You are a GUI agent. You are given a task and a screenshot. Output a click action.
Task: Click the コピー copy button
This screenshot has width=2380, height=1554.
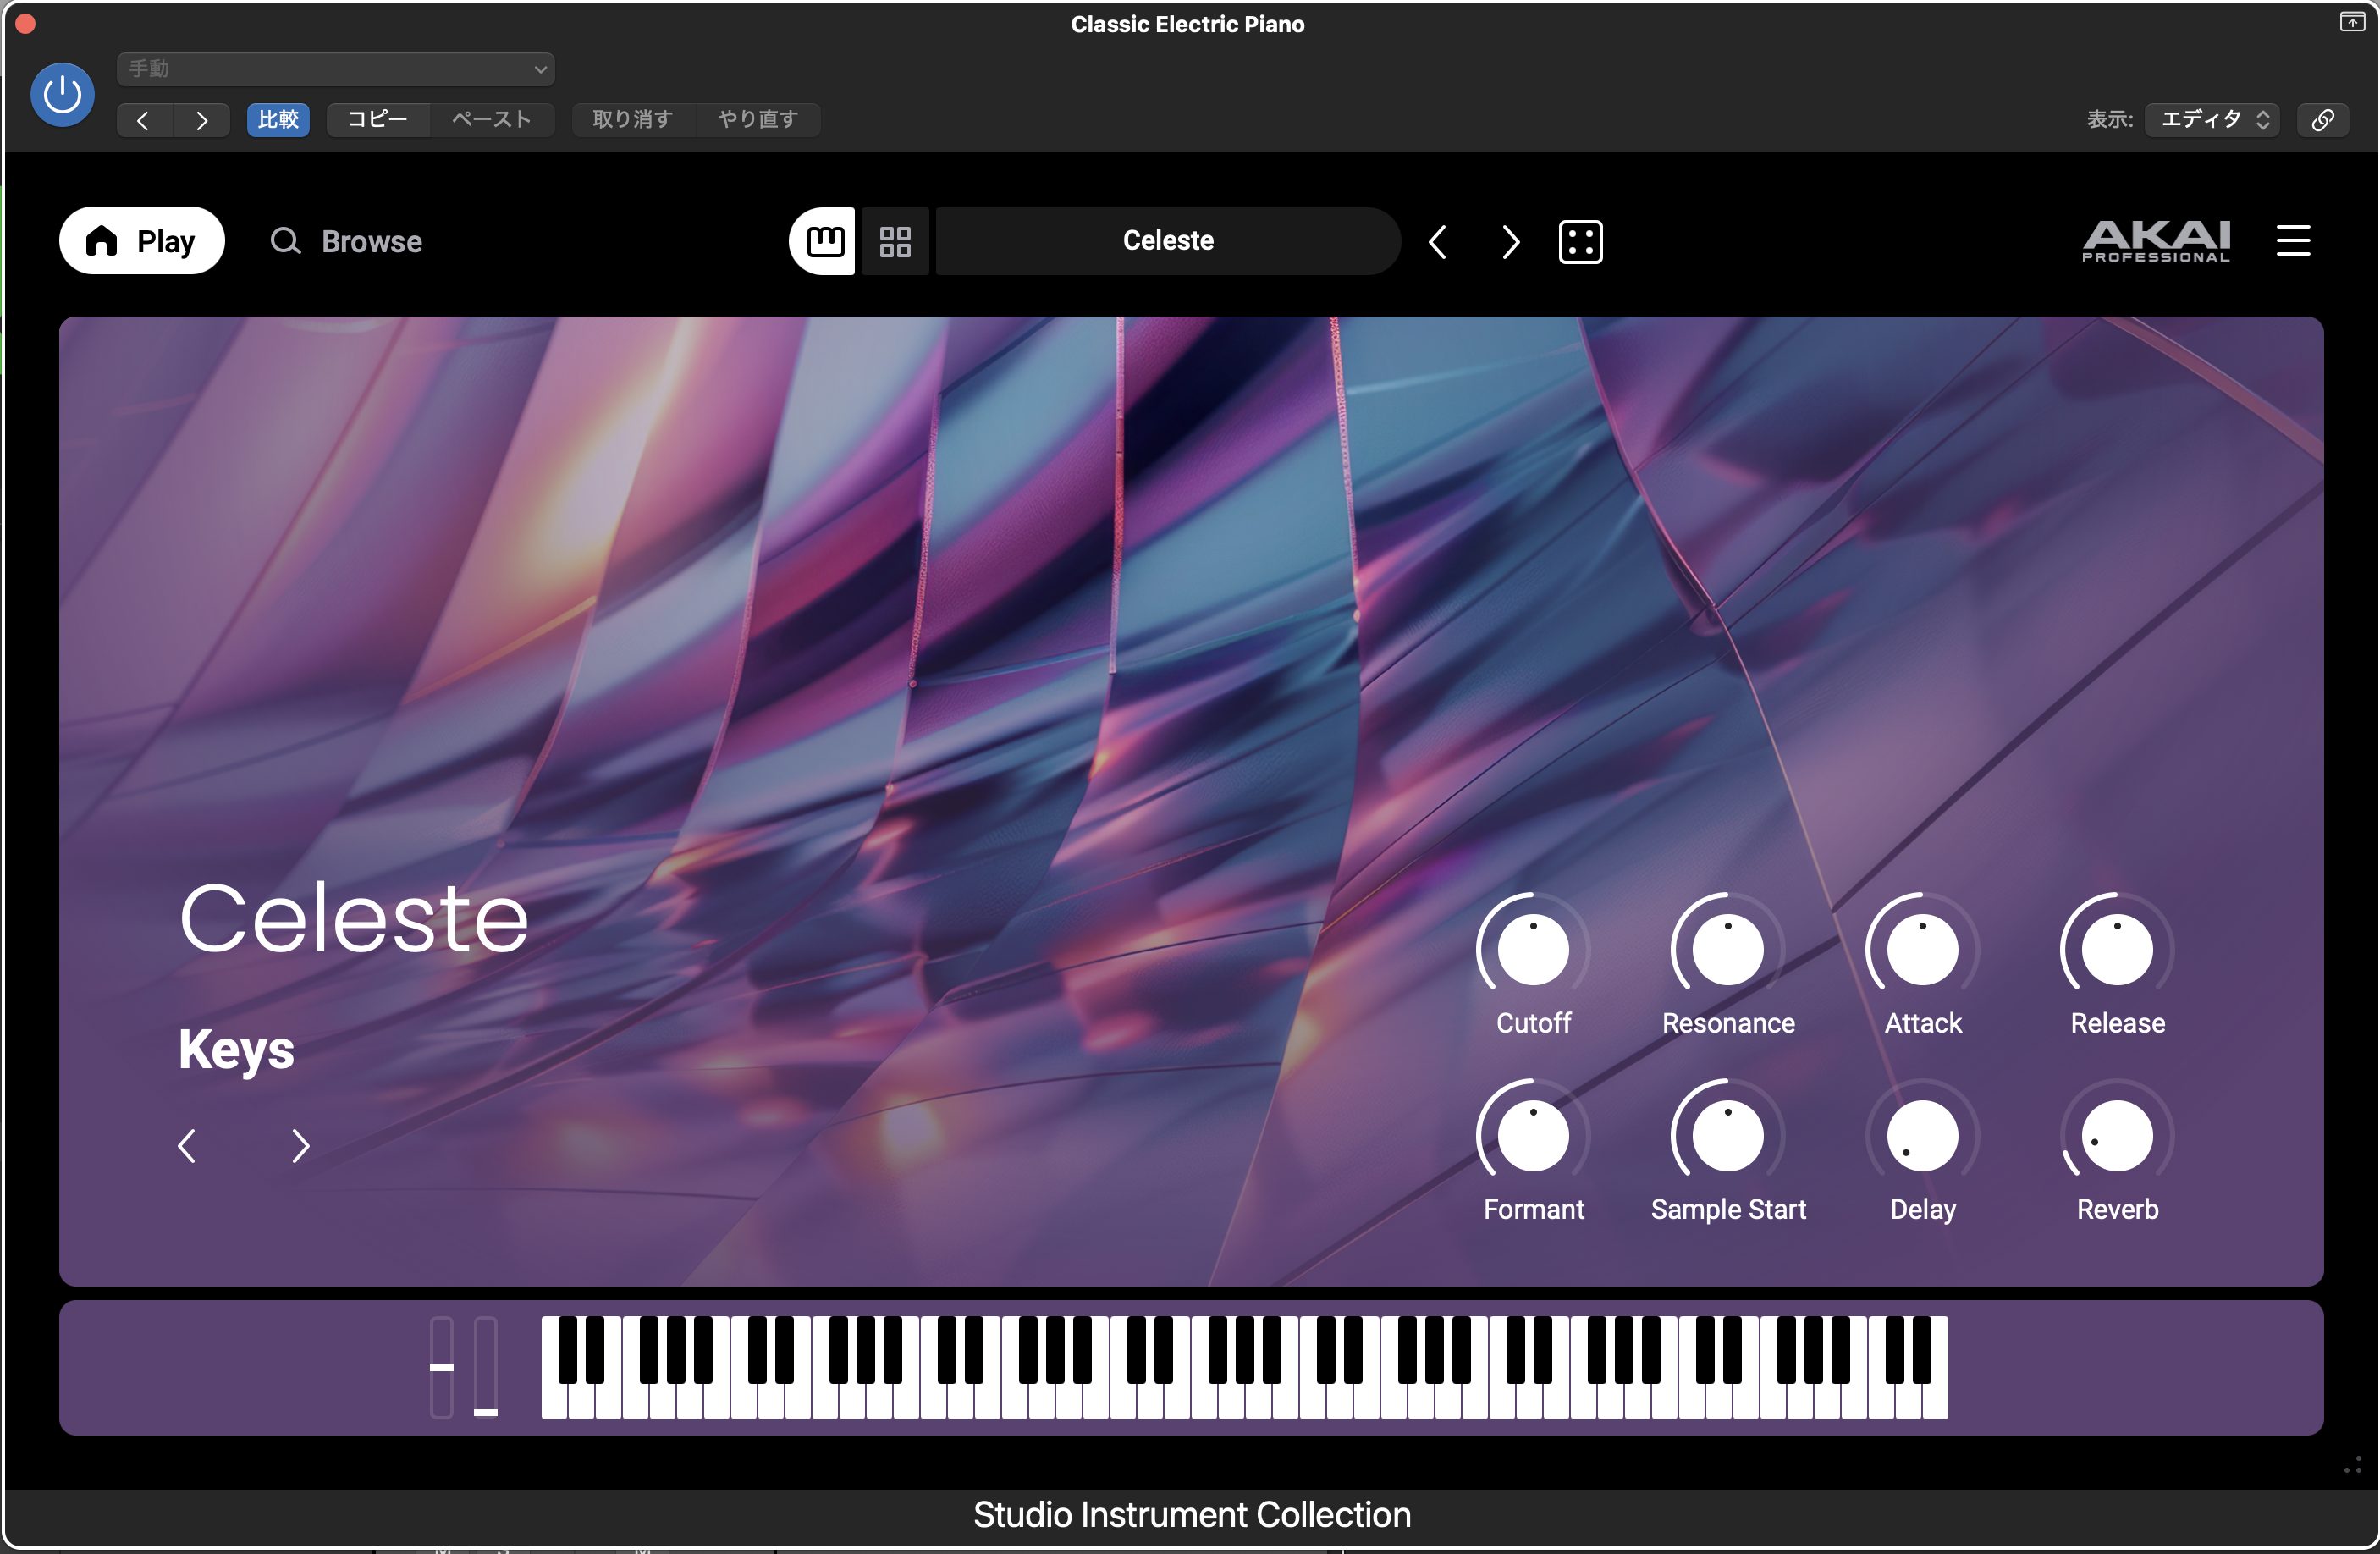[x=377, y=120]
